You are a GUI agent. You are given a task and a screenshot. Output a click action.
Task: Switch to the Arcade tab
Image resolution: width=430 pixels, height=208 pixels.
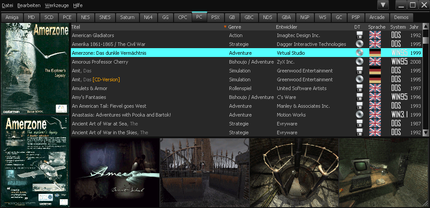[377, 17]
